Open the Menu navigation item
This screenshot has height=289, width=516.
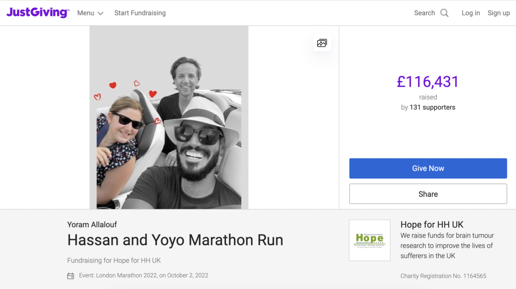pos(86,13)
